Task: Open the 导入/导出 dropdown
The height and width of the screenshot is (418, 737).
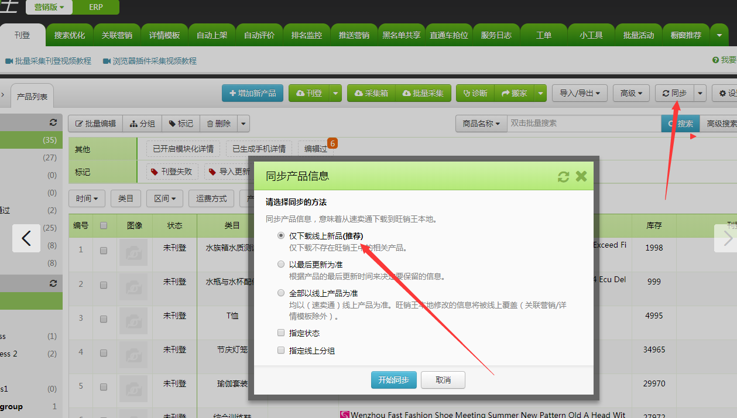Action: 580,93
